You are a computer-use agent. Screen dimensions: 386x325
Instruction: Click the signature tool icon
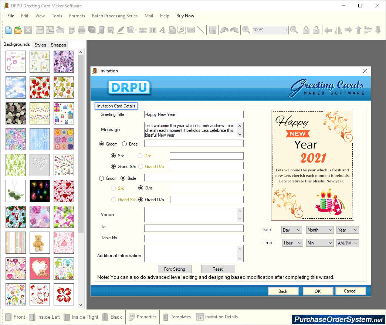[x=182, y=30]
